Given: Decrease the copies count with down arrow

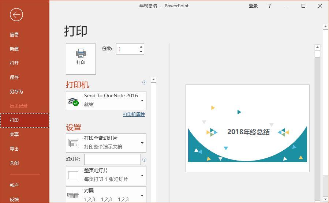Looking at the screenshot, I should [x=141, y=51].
